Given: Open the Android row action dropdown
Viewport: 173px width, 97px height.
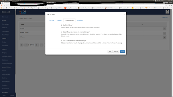Looking at the screenshot, I should pos(165,29).
